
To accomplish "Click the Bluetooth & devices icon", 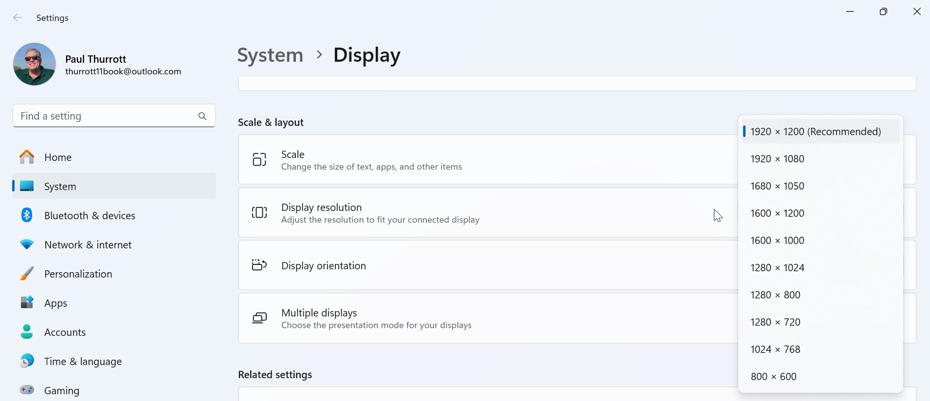I will coord(27,215).
